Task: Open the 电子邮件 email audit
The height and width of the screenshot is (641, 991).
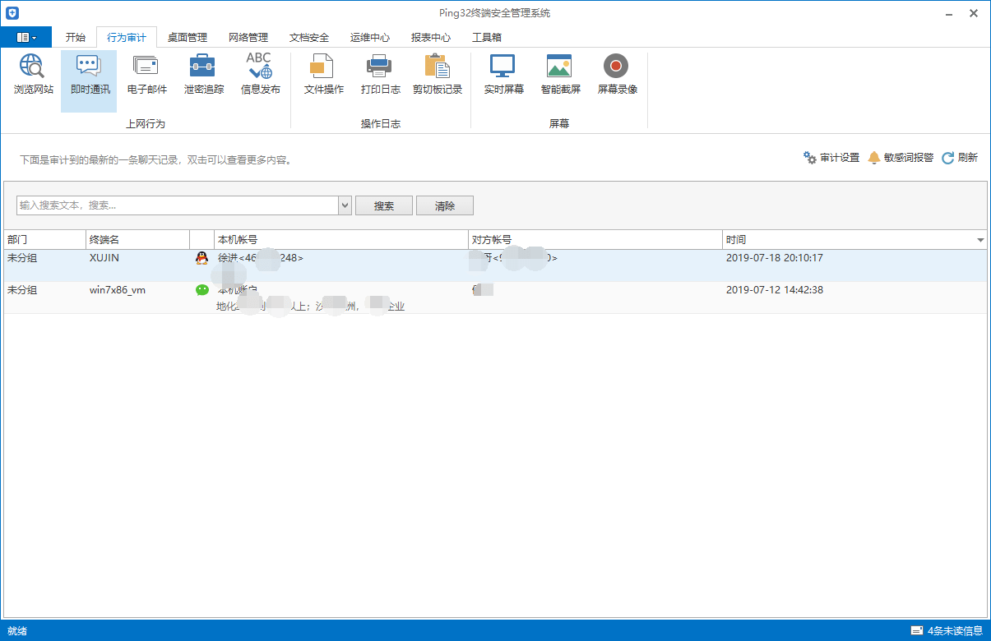Action: click(x=146, y=75)
